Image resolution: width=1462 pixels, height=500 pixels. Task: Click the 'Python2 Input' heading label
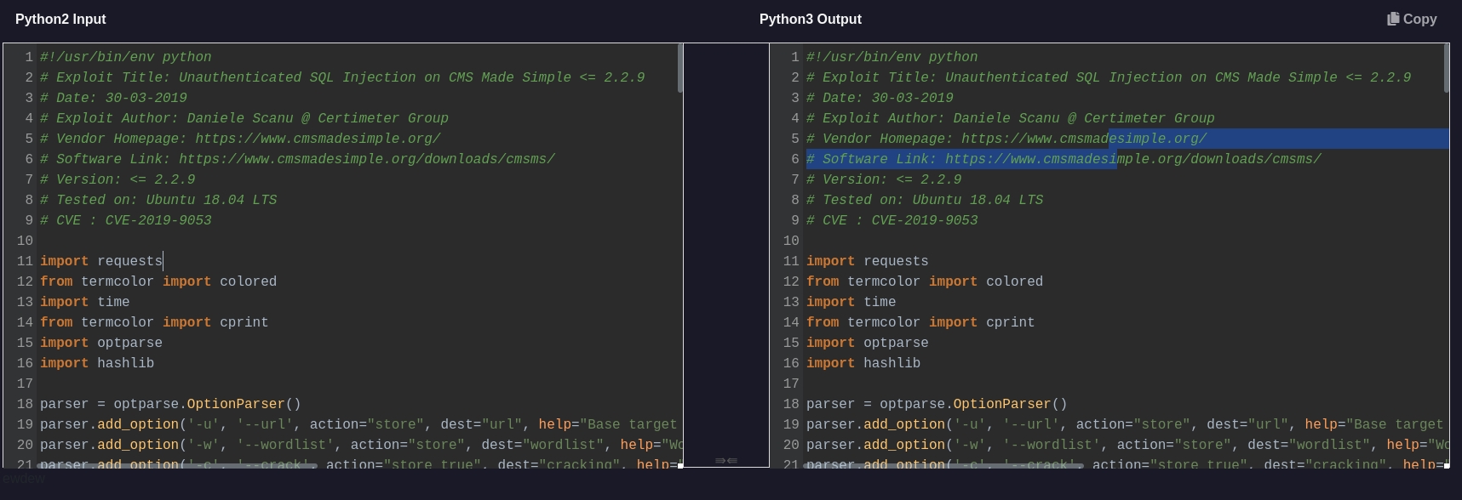60,19
